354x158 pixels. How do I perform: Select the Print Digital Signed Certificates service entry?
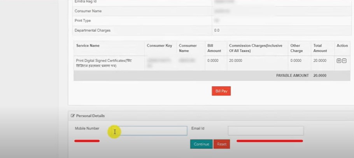(105, 63)
